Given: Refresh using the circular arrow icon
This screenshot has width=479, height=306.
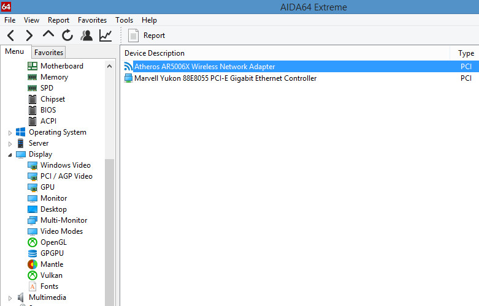Looking at the screenshot, I should (x=67, y=35).
